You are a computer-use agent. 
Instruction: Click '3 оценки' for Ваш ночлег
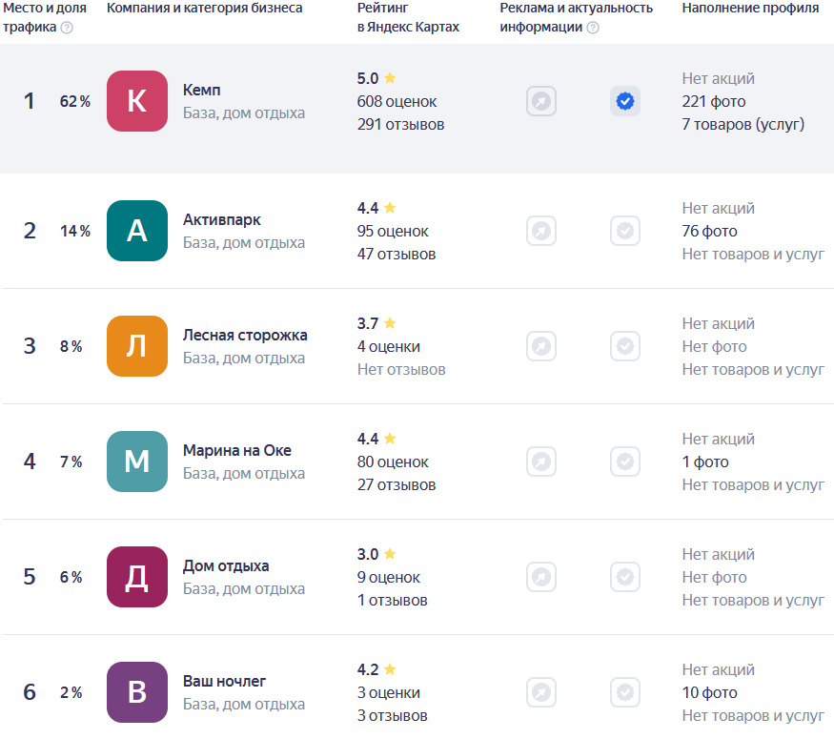pos(388,692)
